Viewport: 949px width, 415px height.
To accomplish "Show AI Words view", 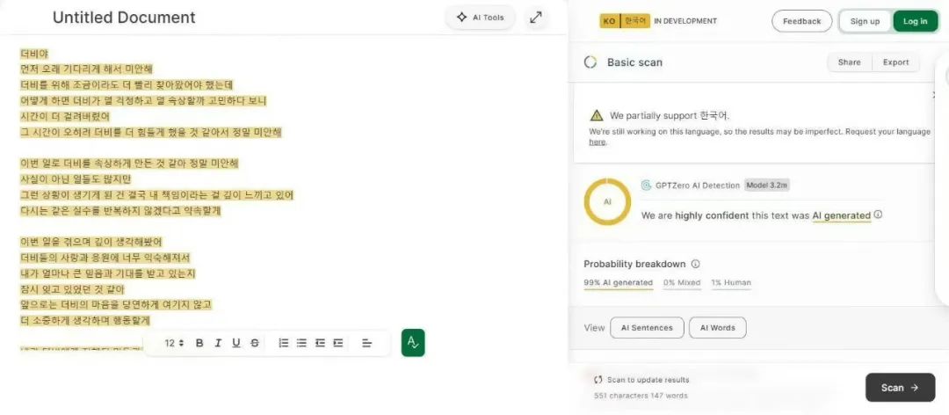I will 717,328.
